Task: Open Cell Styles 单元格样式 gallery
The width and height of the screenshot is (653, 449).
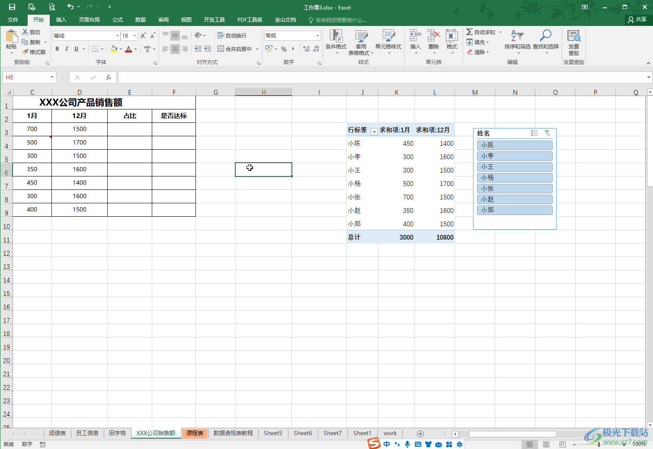Action: coord(388,42)
